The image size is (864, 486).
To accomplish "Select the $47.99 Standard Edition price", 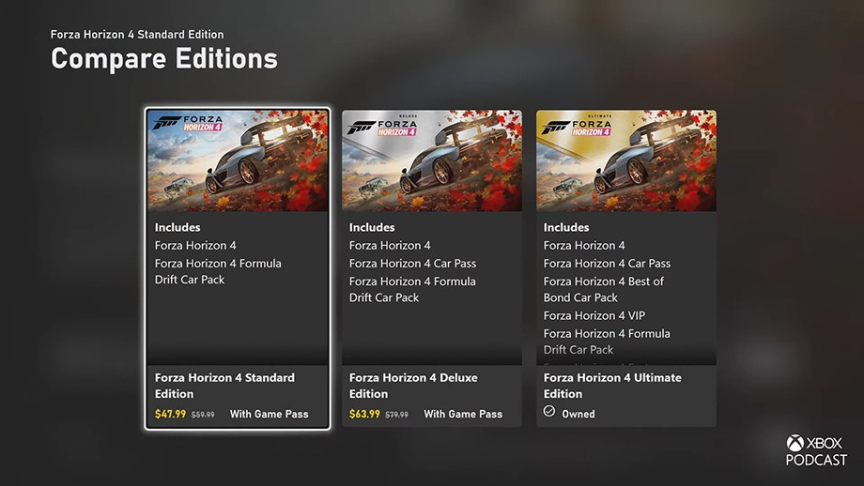I will (170, 414).
